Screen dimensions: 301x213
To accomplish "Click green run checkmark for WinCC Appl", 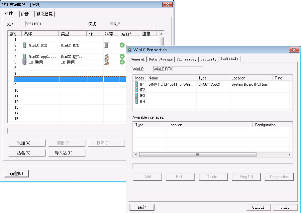I will (x=122, y=56).
